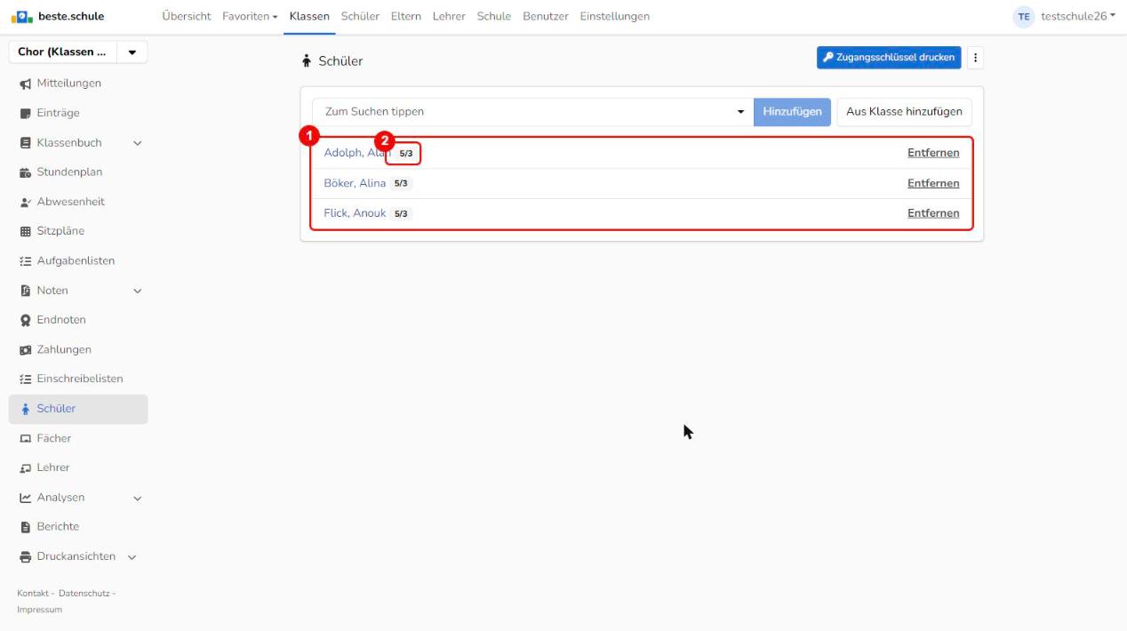
Task: Open the Favoriten dropdown menu
Action: pos(250,16)
